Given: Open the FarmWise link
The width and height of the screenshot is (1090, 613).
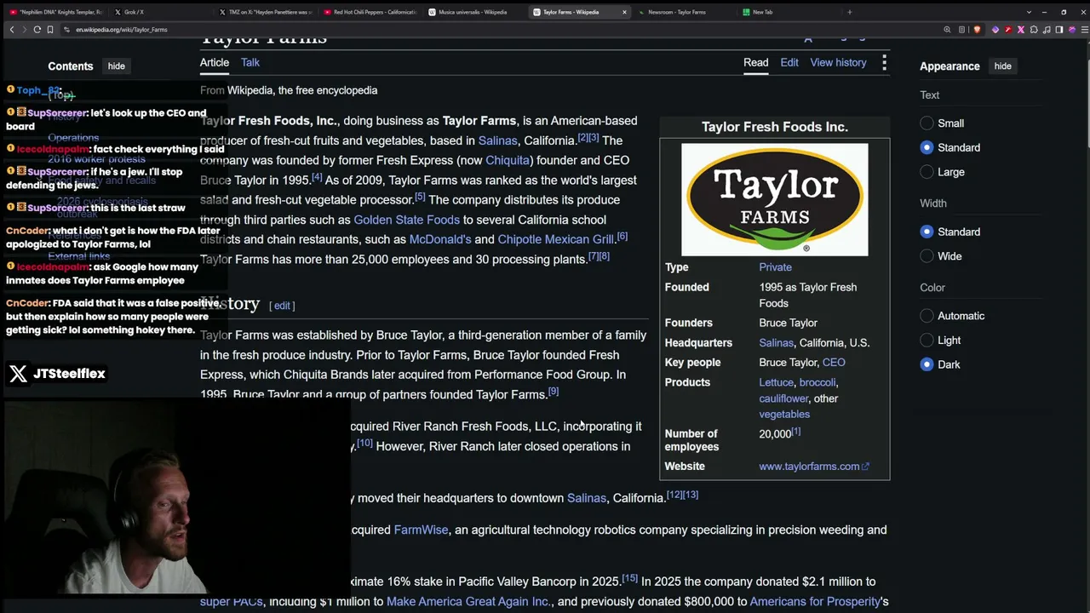Looking at the screenshot, I should pos(421,530).
